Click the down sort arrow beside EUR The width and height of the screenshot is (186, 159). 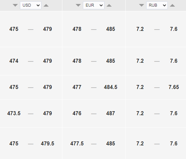pyautogui.click(x=78, y=5)
